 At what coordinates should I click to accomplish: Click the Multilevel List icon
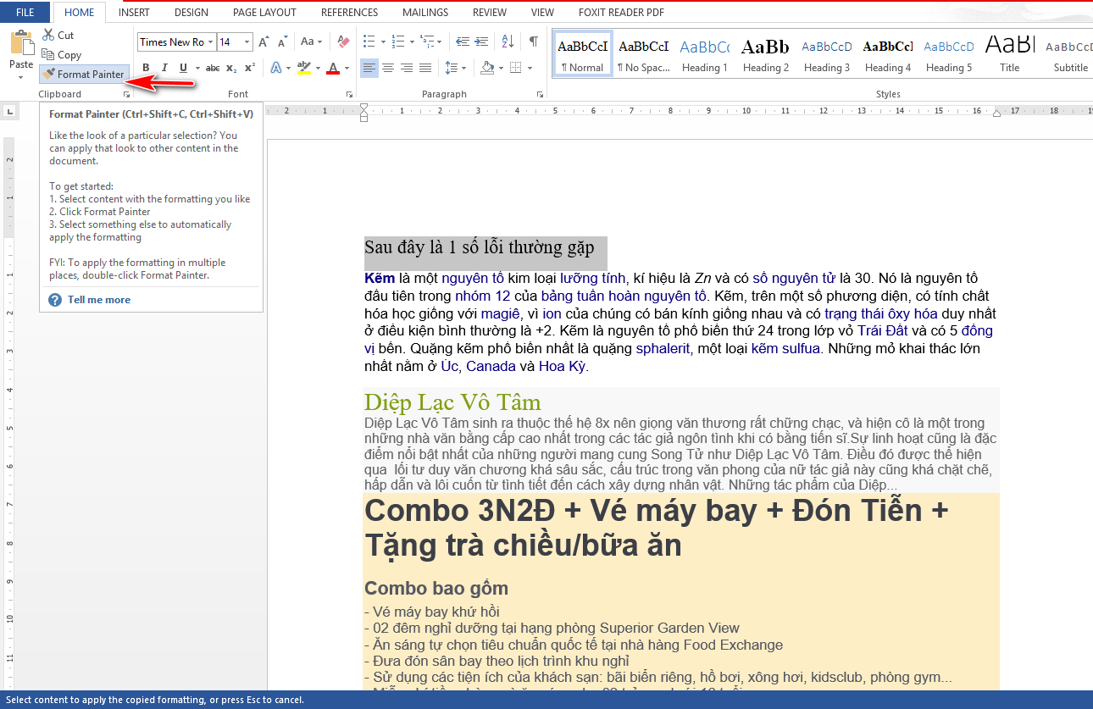click(x=427, y=42)
